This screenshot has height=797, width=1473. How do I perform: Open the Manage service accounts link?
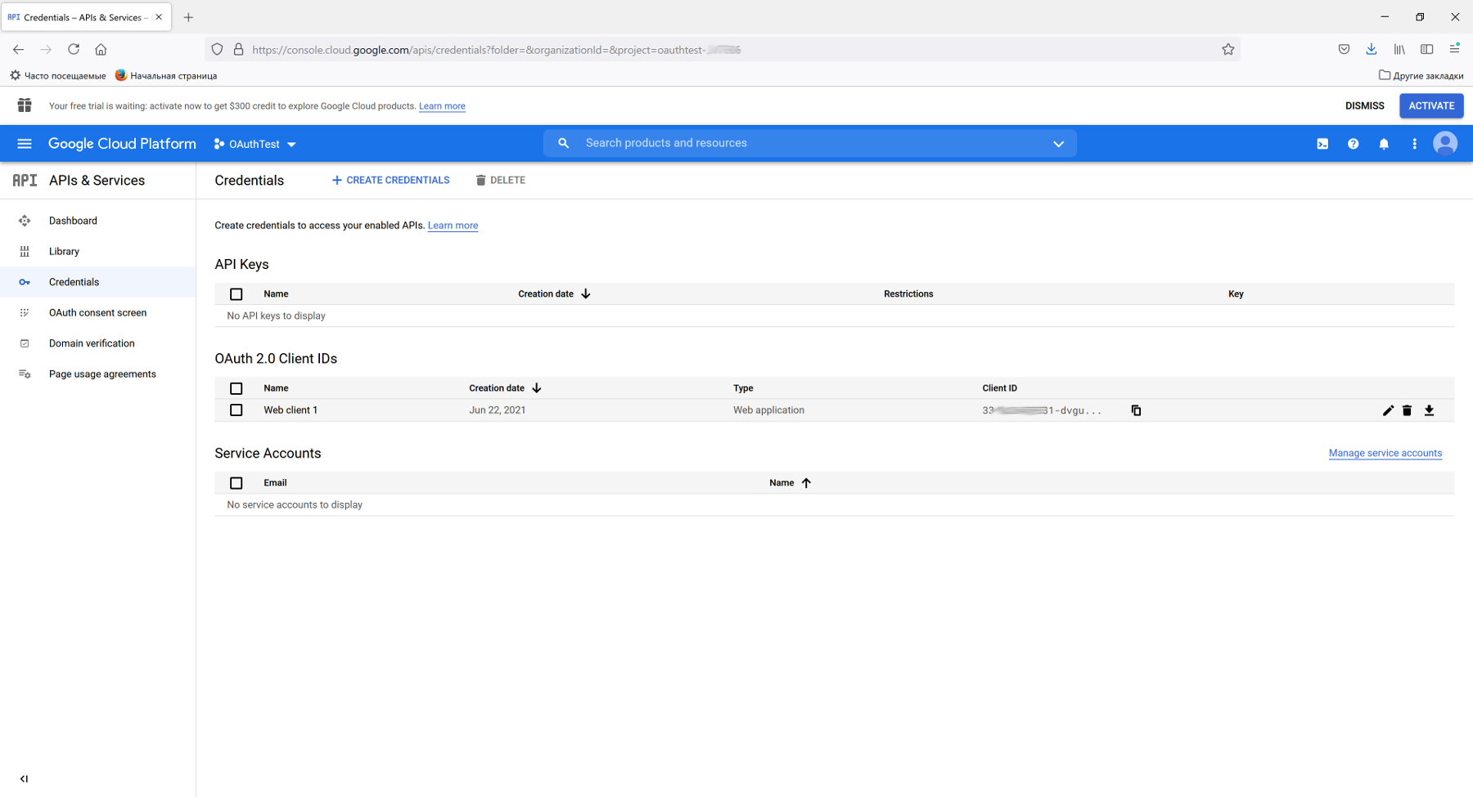1385,453
